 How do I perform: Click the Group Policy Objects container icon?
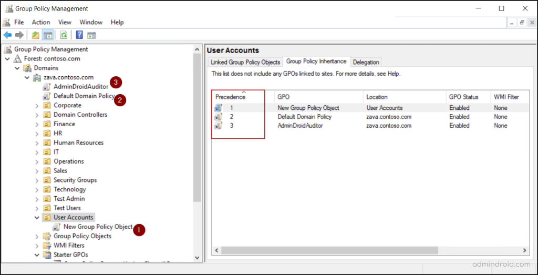point(47,236)
